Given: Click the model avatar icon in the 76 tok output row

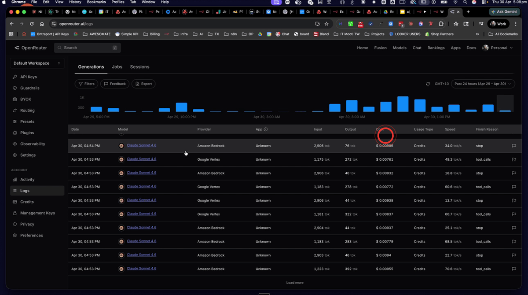Looking at the screenshot, I should 121,146.
